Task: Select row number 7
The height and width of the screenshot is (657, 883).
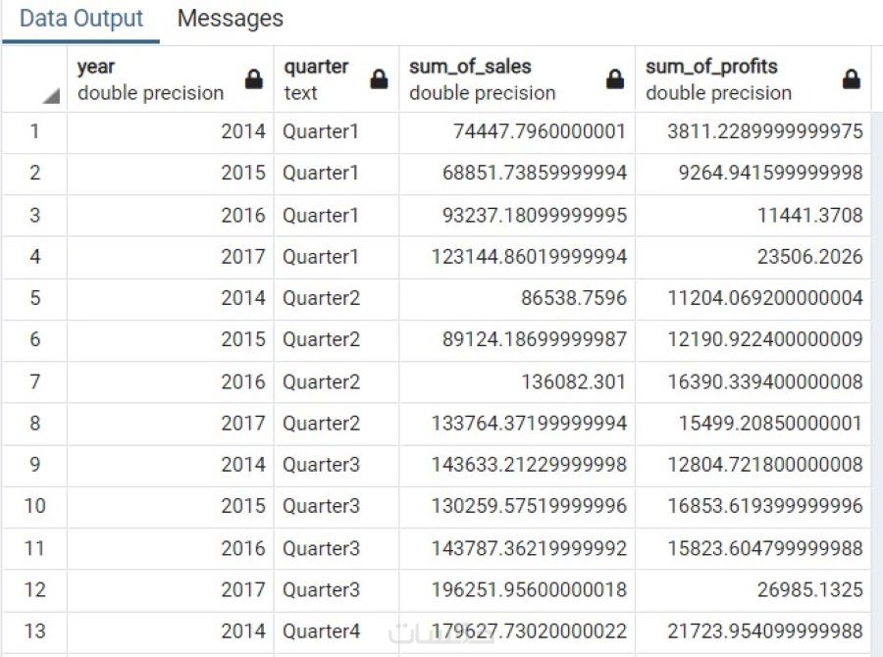Action: click(x=34, y=381)
